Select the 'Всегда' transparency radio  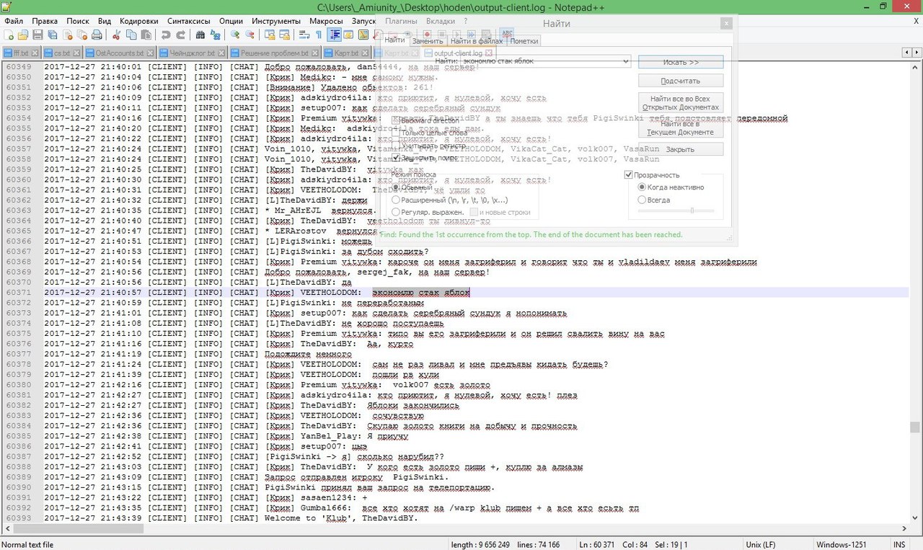coord(642,200)
